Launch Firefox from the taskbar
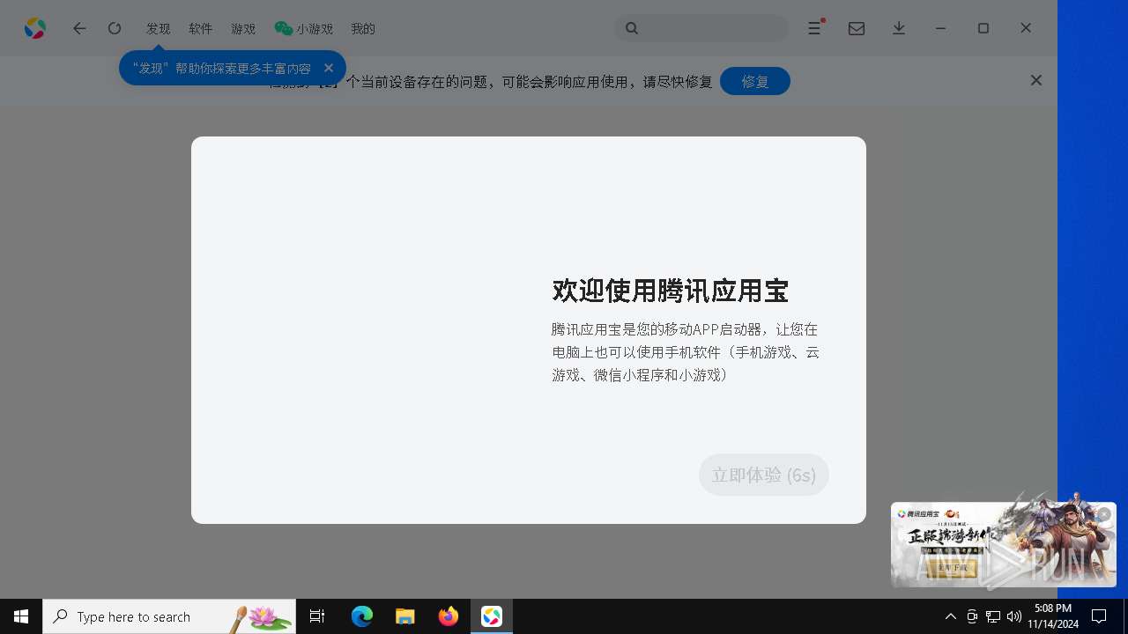This screenshot has width=1128, height=634. coord(449,616)
